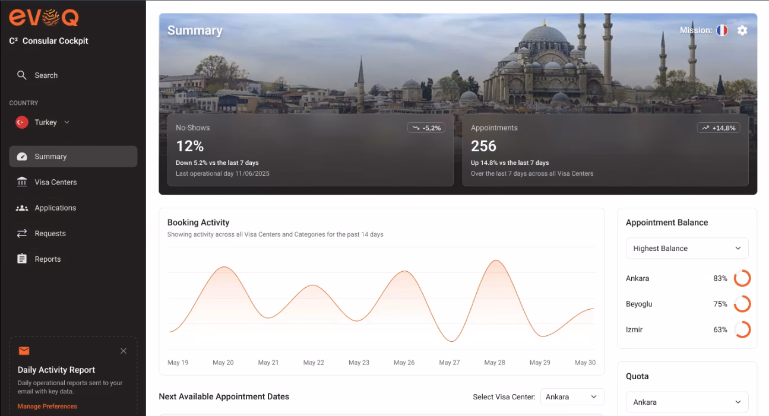Click the French flag Mission icon
Image resolution: width=769 pixels, height=416 pixels.
pos(722,30)
